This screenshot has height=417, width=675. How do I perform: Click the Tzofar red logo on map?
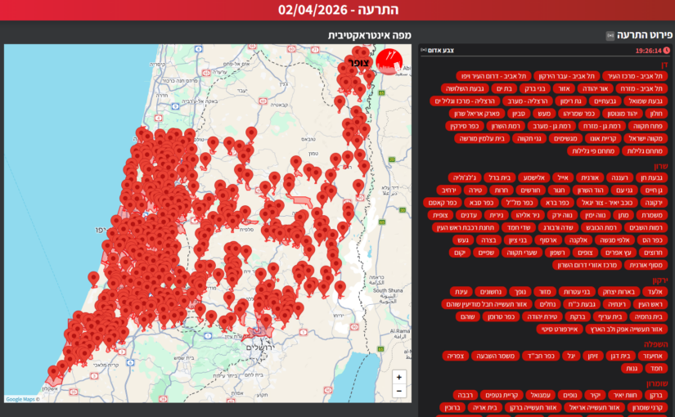(x=389, y=61)
